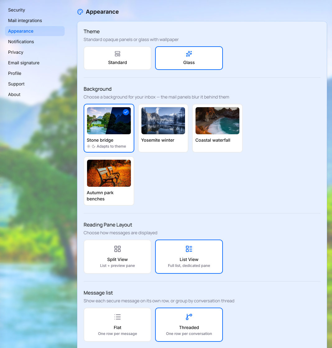Open the About section
Screen dimensions: 332x348
[35, 94]
